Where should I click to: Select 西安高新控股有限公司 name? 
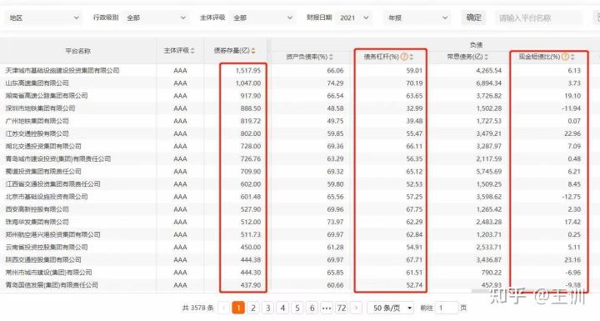coord(37,209)
